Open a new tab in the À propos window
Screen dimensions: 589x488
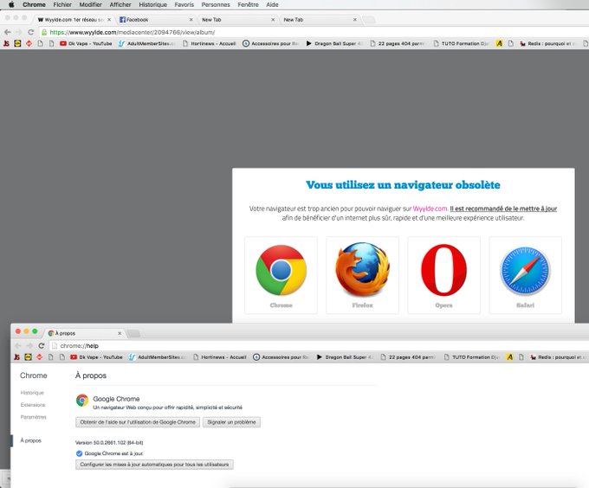tap(133, 333)
